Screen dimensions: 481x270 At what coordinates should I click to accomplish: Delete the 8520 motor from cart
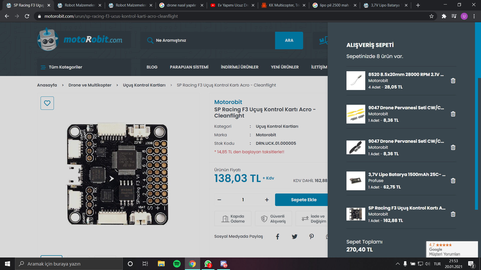point(453,81)
